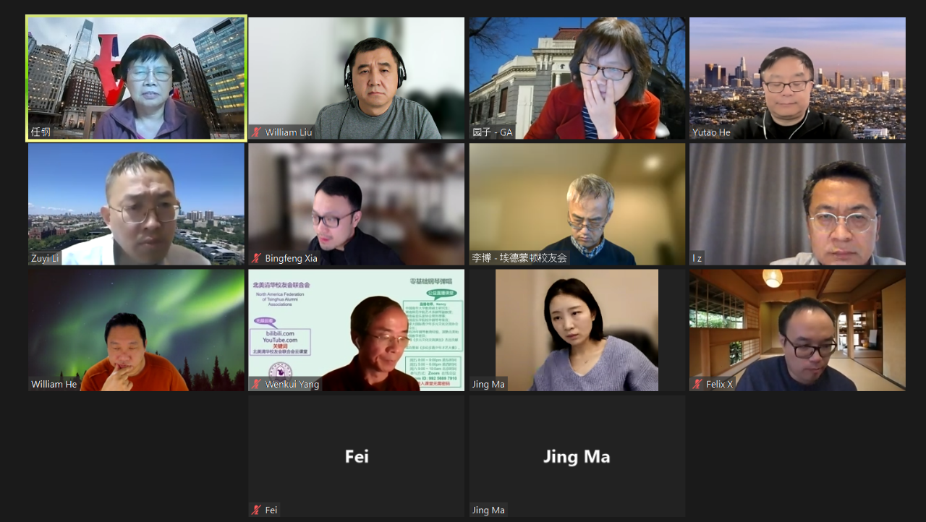
Task: Select Felix X's video tile with wooden room
Action: click(797, 330)
